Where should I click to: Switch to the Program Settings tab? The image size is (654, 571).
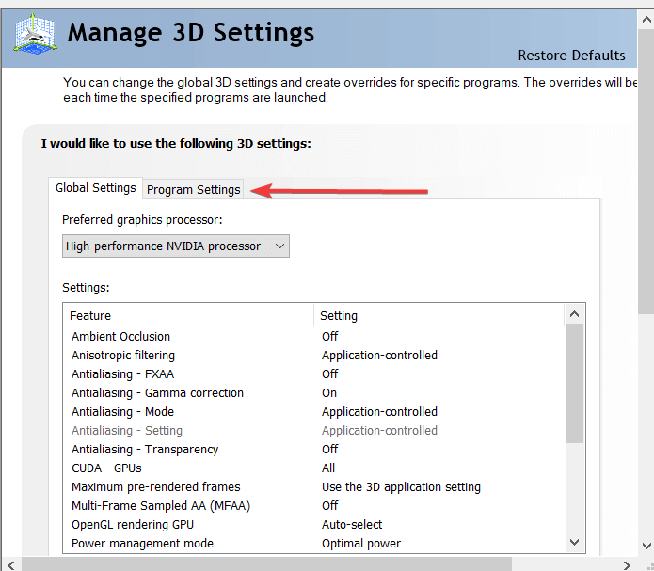pos(193,190)
